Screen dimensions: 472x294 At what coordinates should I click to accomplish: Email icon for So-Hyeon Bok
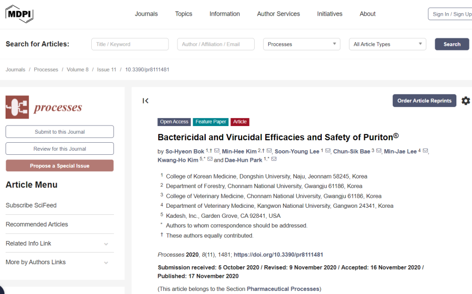(217, 150)
